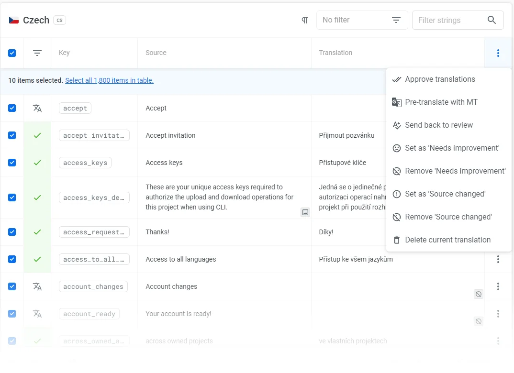Open the No filter dropdown
The height and width of the screenshot is (373, 514).
click(x=362, y=20)
